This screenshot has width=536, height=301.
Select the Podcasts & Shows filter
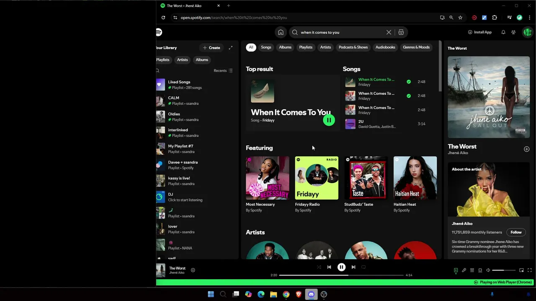pyautogui.click(x=353, y=47)
